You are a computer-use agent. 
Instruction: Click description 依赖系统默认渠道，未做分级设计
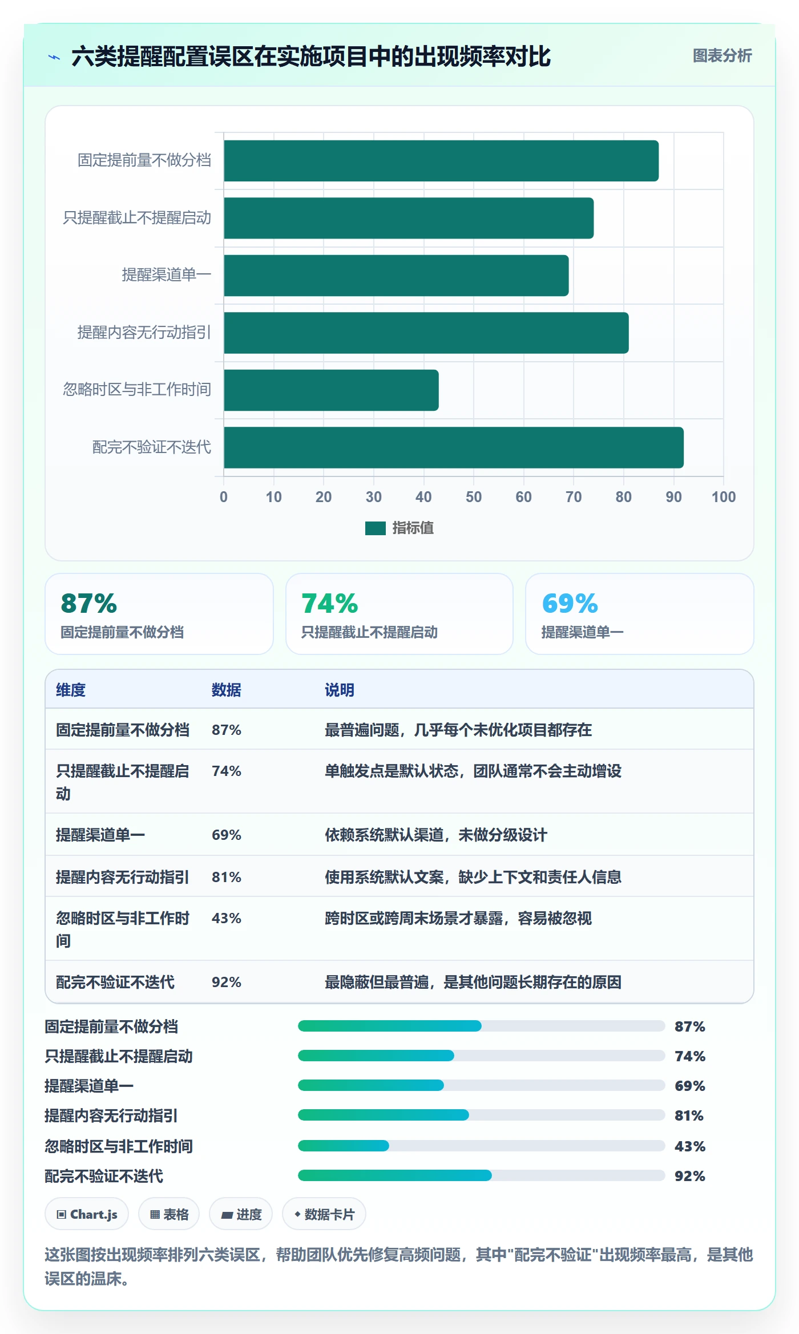tap(436, 835)
